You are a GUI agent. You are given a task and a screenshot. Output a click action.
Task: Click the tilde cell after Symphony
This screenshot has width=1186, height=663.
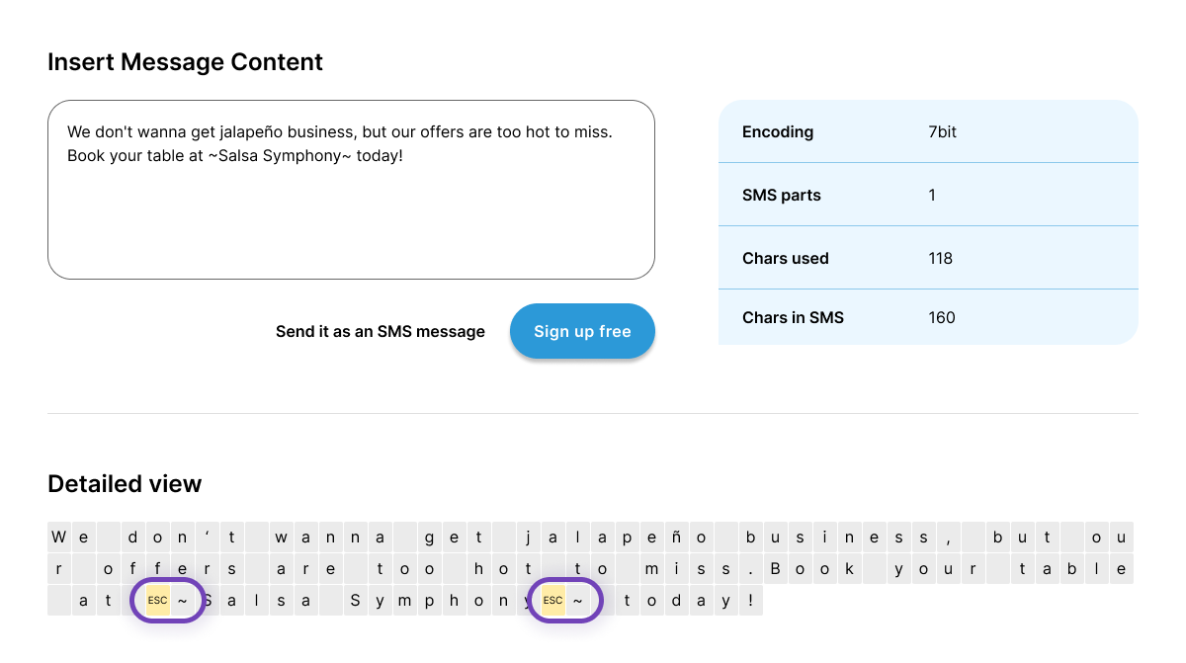click(x=578, y=600)
